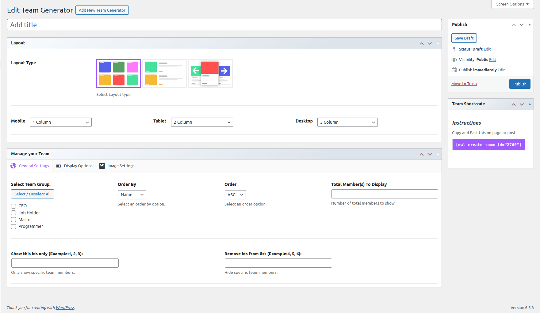Click the Save Draft button
The width and height of the screenshot is (540, 313).
(x=464, y=38)
